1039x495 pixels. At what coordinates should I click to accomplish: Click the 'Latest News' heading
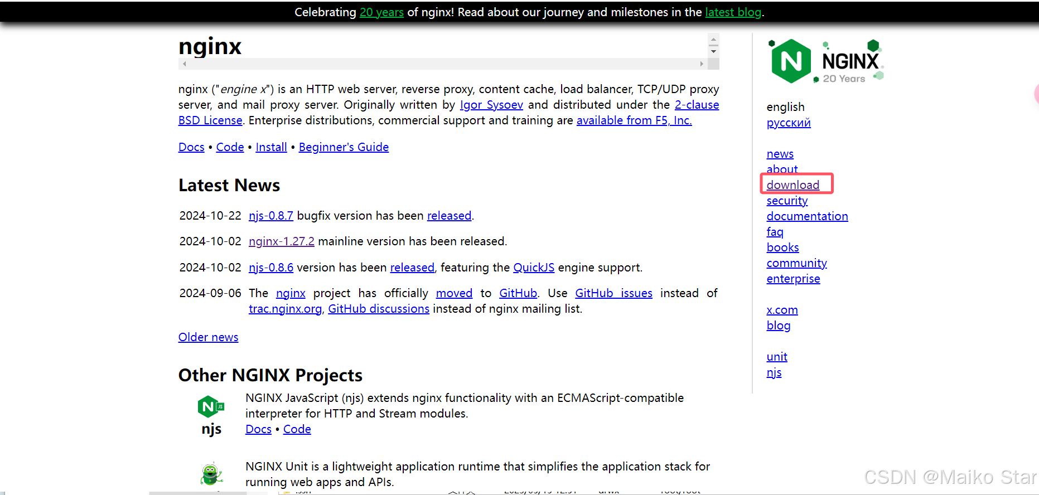click(229, 185)
